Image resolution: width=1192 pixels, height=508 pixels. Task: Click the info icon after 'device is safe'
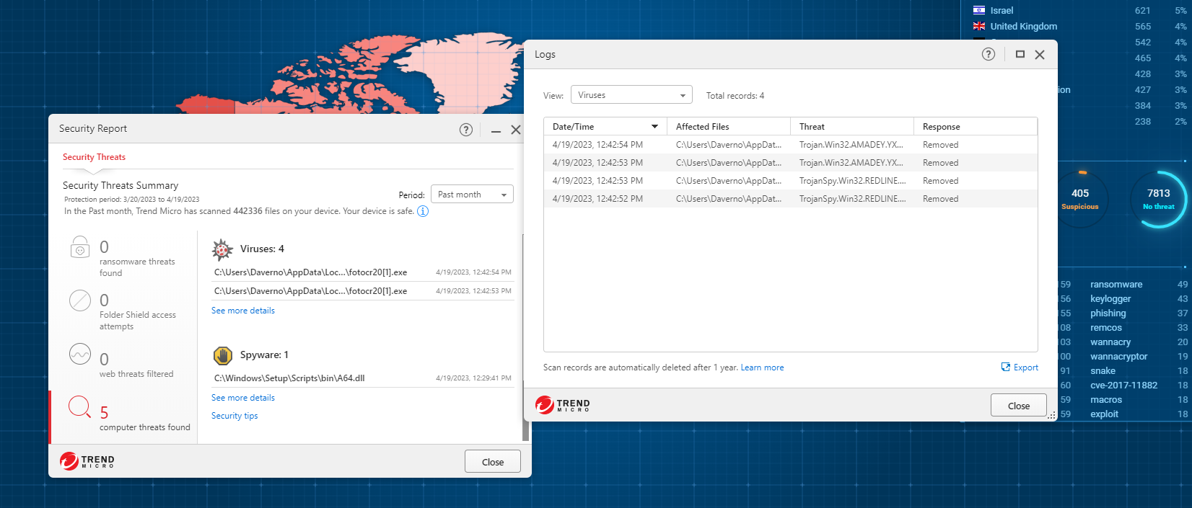[423, 211]
